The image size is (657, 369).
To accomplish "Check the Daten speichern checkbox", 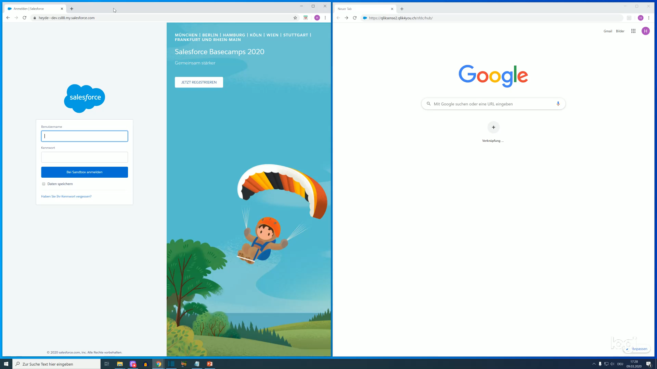I will point(44,184).
